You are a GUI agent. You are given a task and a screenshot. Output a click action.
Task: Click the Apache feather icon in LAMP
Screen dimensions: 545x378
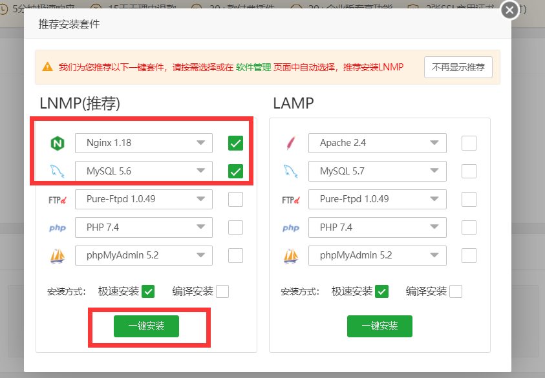[291, 143]
